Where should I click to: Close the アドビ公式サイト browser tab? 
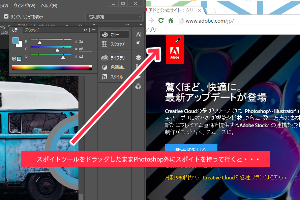[x=199, y=10]
